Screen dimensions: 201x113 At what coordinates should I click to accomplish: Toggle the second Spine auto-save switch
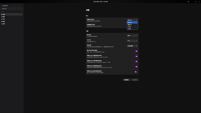point(136,61)
